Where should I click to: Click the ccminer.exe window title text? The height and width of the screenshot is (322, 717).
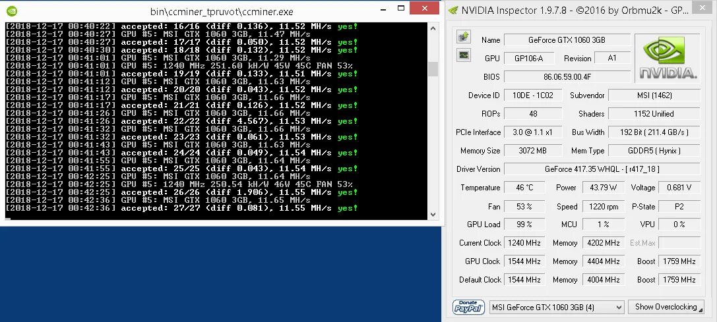click(222, 12)
